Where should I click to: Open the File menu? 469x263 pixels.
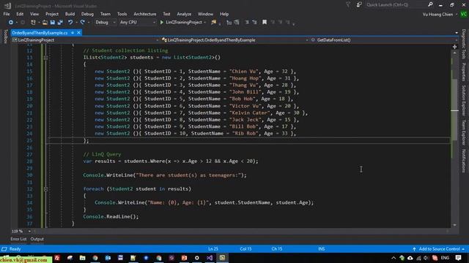coord(7,14)
